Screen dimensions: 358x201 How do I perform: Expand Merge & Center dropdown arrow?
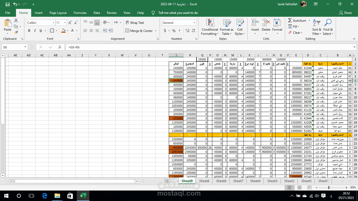(156, 31)
